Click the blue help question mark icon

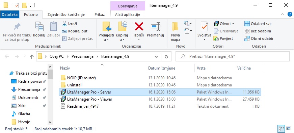pyautogui.click(x=290, y=14)
